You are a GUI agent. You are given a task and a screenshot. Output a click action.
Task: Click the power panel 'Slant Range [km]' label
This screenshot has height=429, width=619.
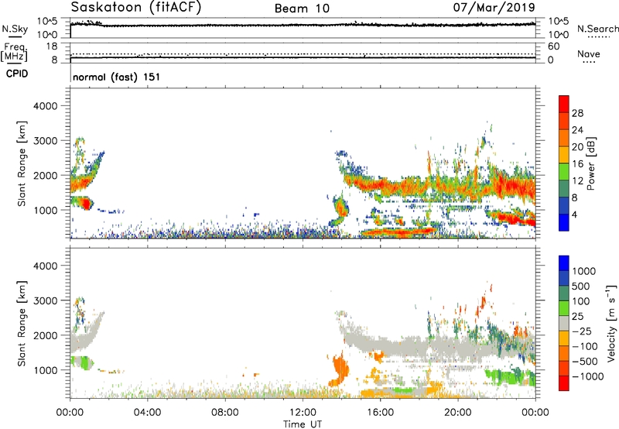[22, 163]
